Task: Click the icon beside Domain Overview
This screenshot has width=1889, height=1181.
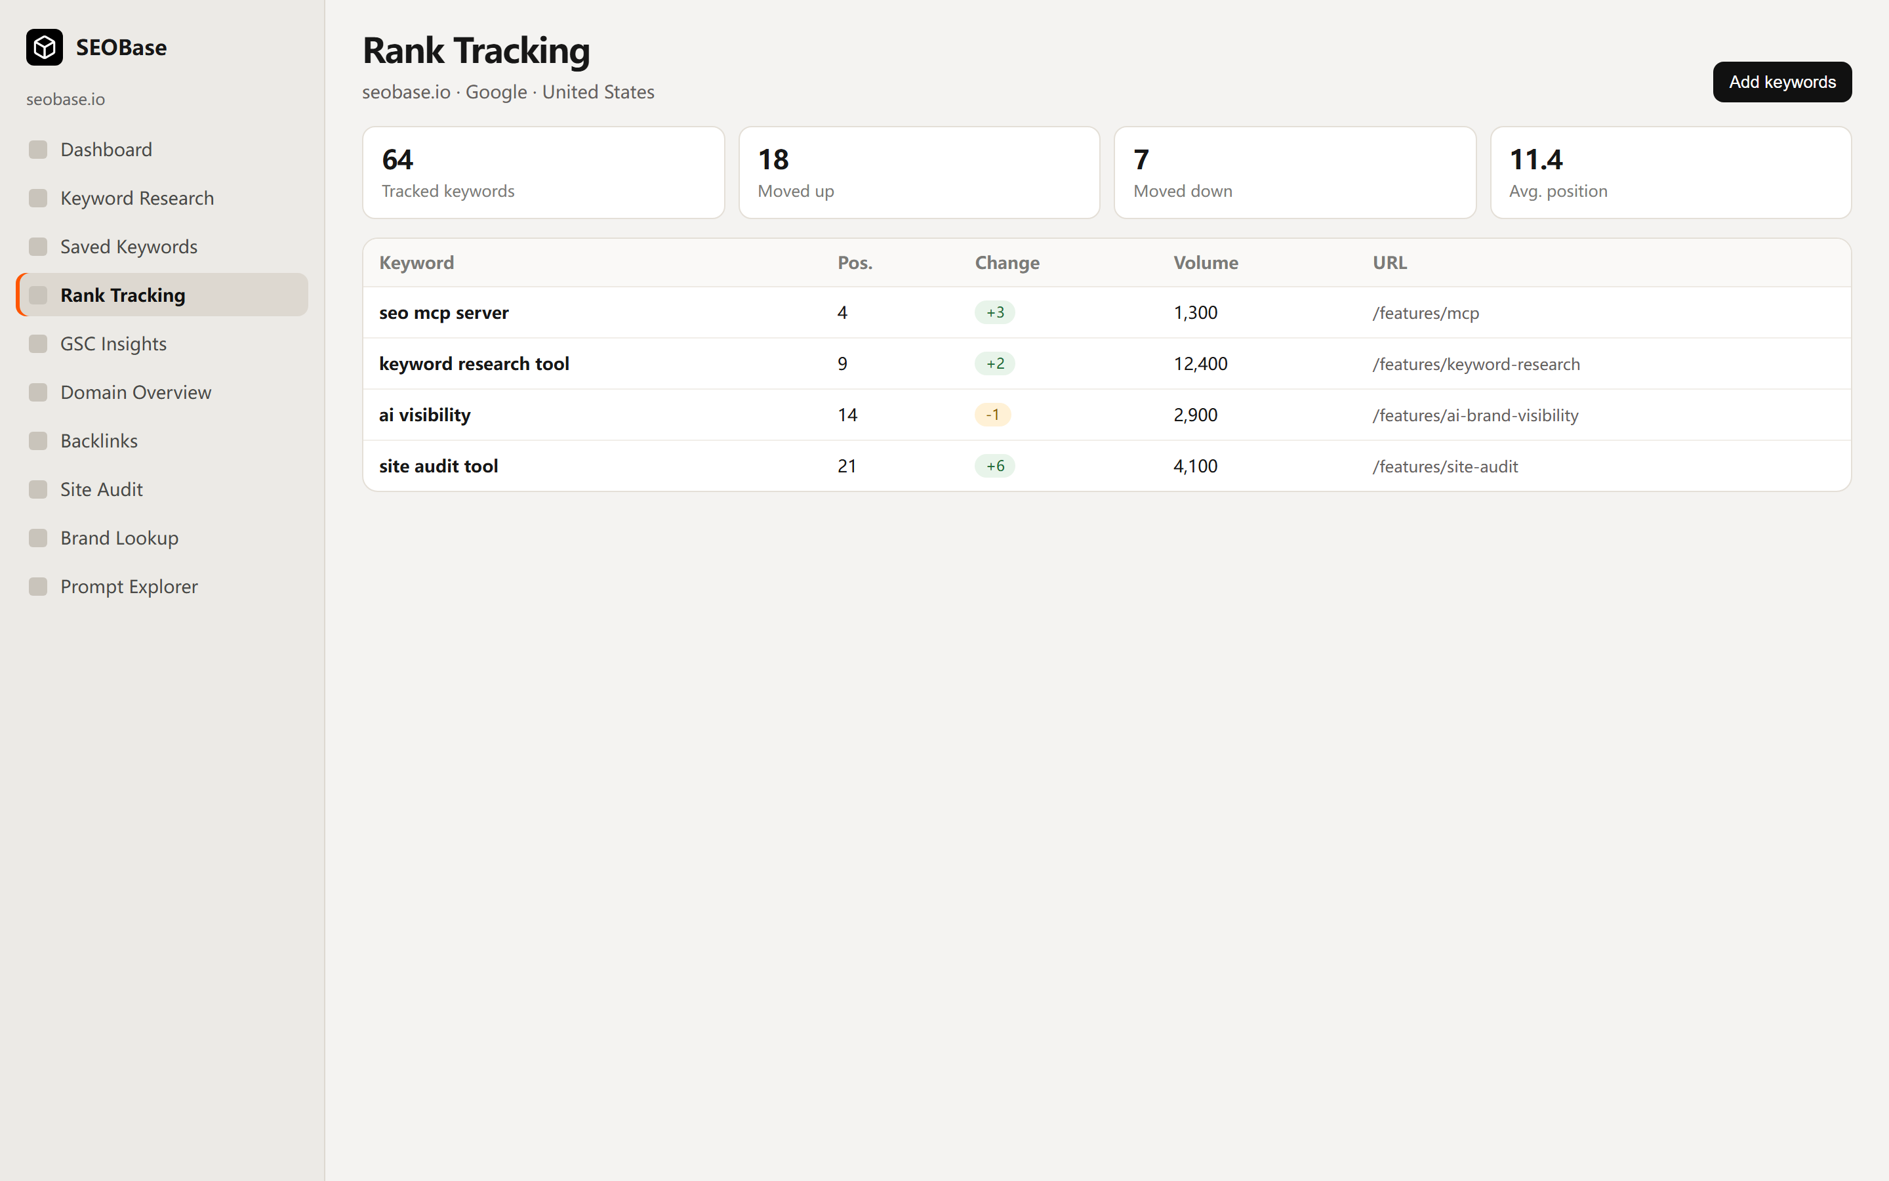Action: [38, 392]
